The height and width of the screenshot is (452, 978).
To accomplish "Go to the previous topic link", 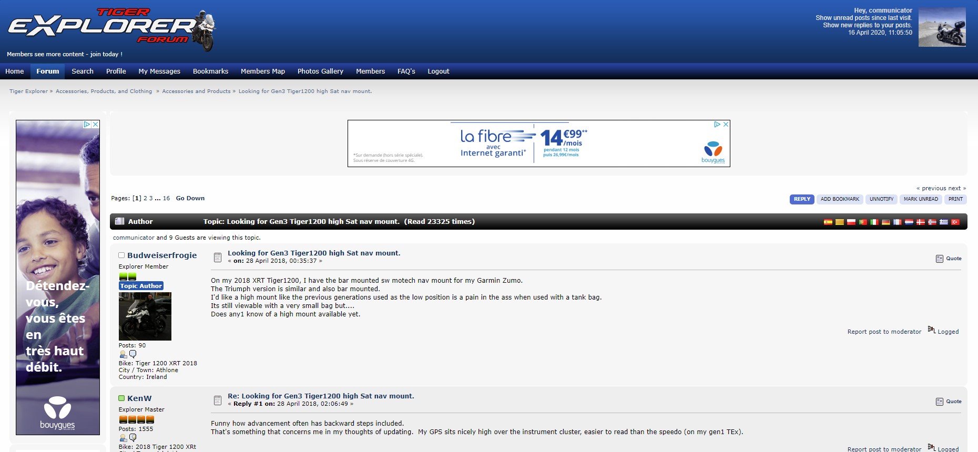I will point(931,188).
